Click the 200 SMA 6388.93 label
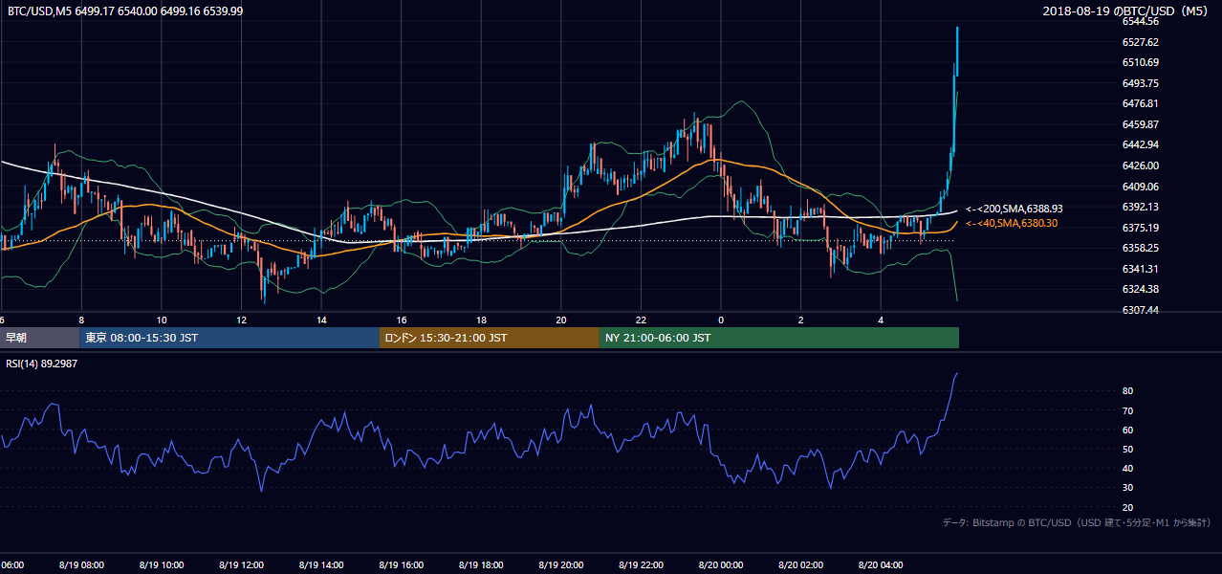The image size is (1222, 574). 1015,208
